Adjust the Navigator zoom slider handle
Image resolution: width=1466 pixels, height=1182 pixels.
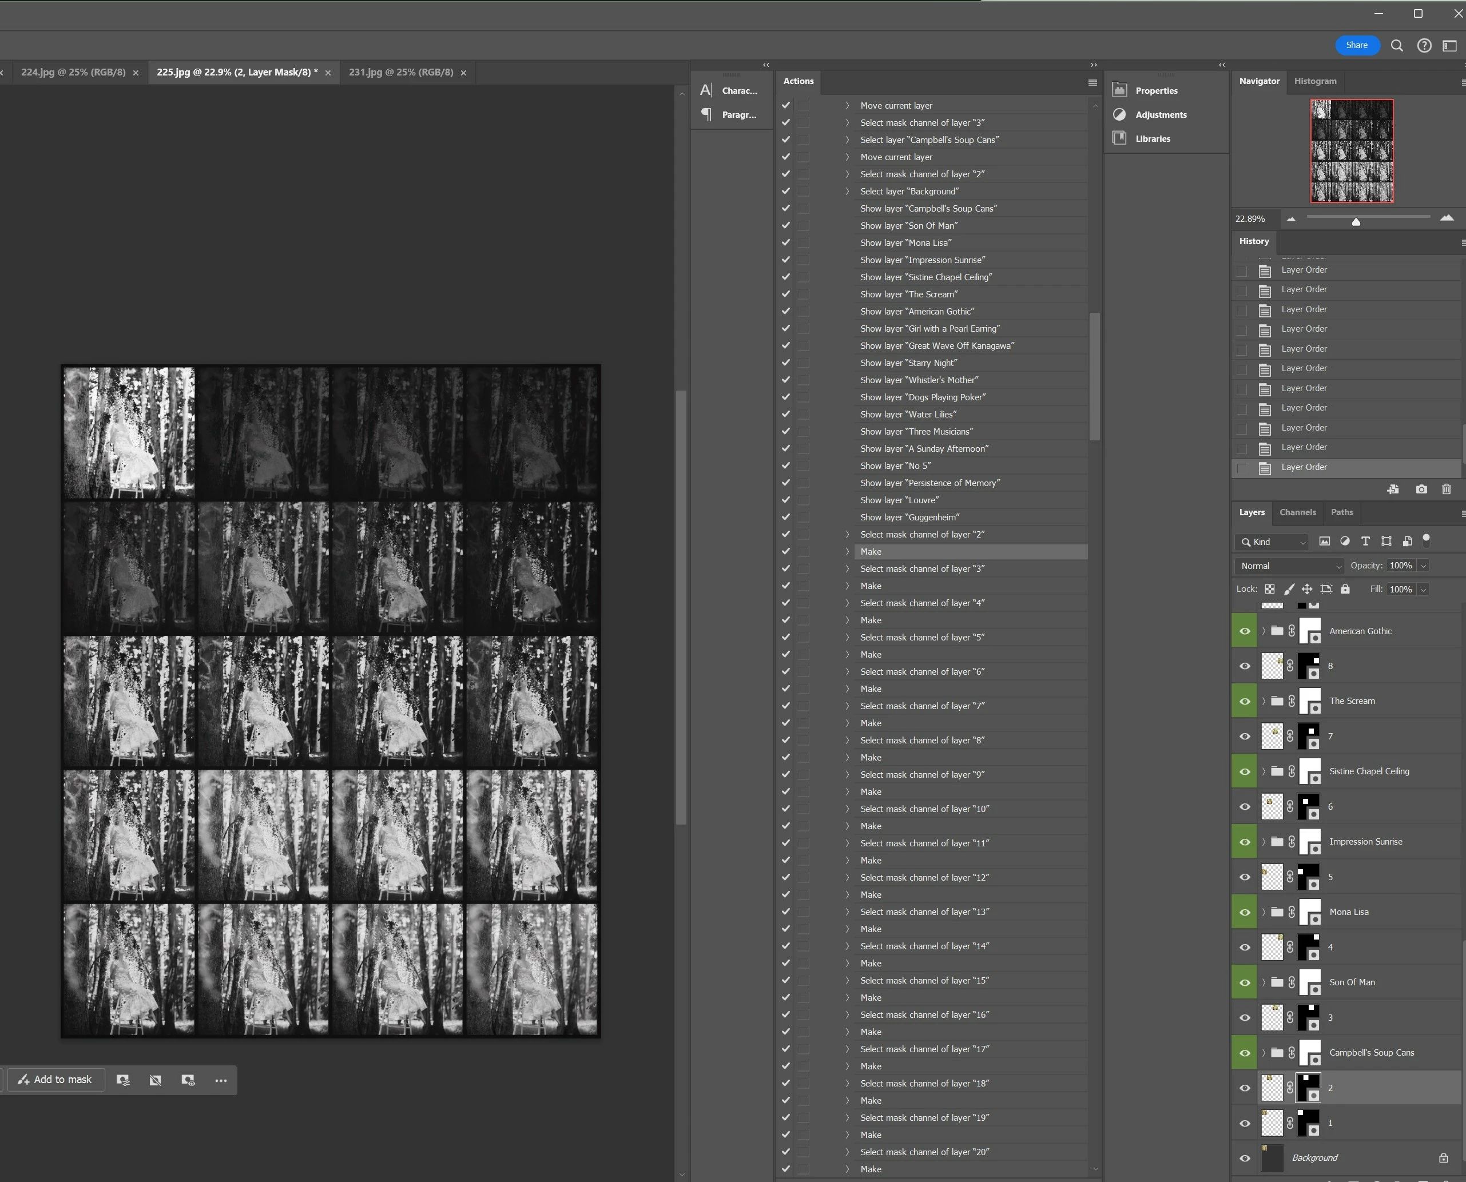tap(1356, 221)
